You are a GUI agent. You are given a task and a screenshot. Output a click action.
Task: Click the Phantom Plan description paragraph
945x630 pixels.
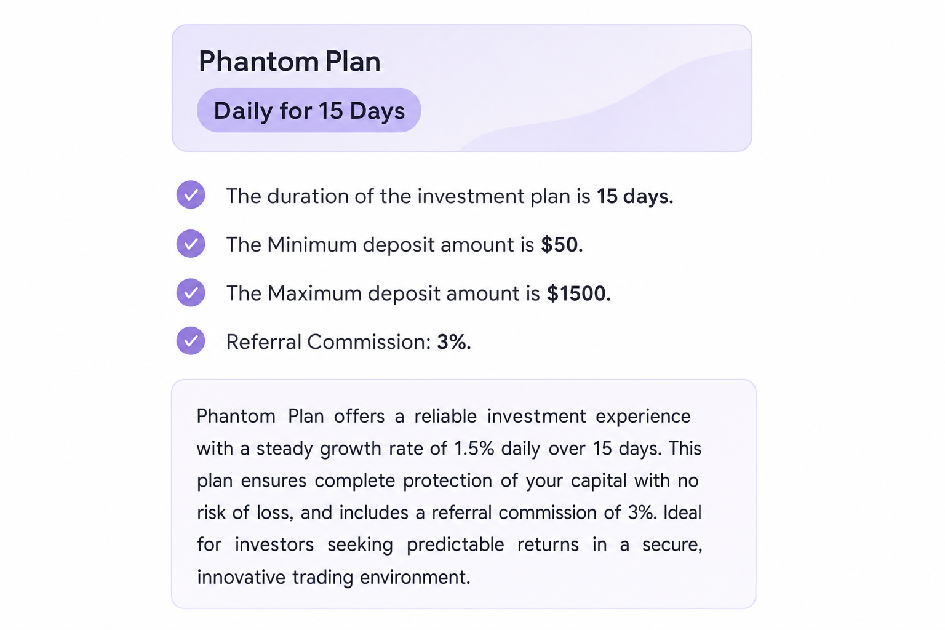pyautogui.click(x=450, y=496)
